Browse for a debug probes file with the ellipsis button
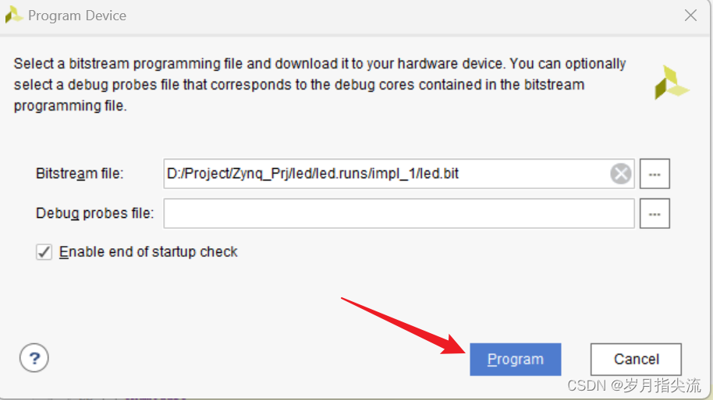Image resolution: width=713 pixels, height=400 pixels. (655, 213)
